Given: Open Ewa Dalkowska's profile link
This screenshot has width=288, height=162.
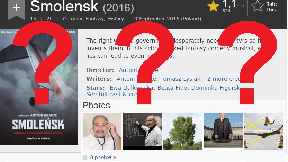Looking at the screenshot, I should click(x=131, y=88).
